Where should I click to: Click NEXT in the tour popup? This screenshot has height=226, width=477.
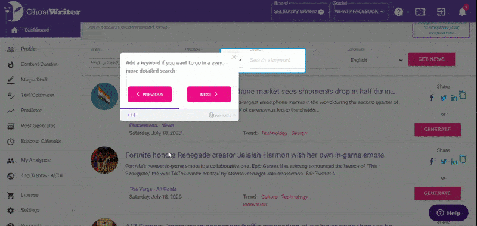[x=209, y=95]
